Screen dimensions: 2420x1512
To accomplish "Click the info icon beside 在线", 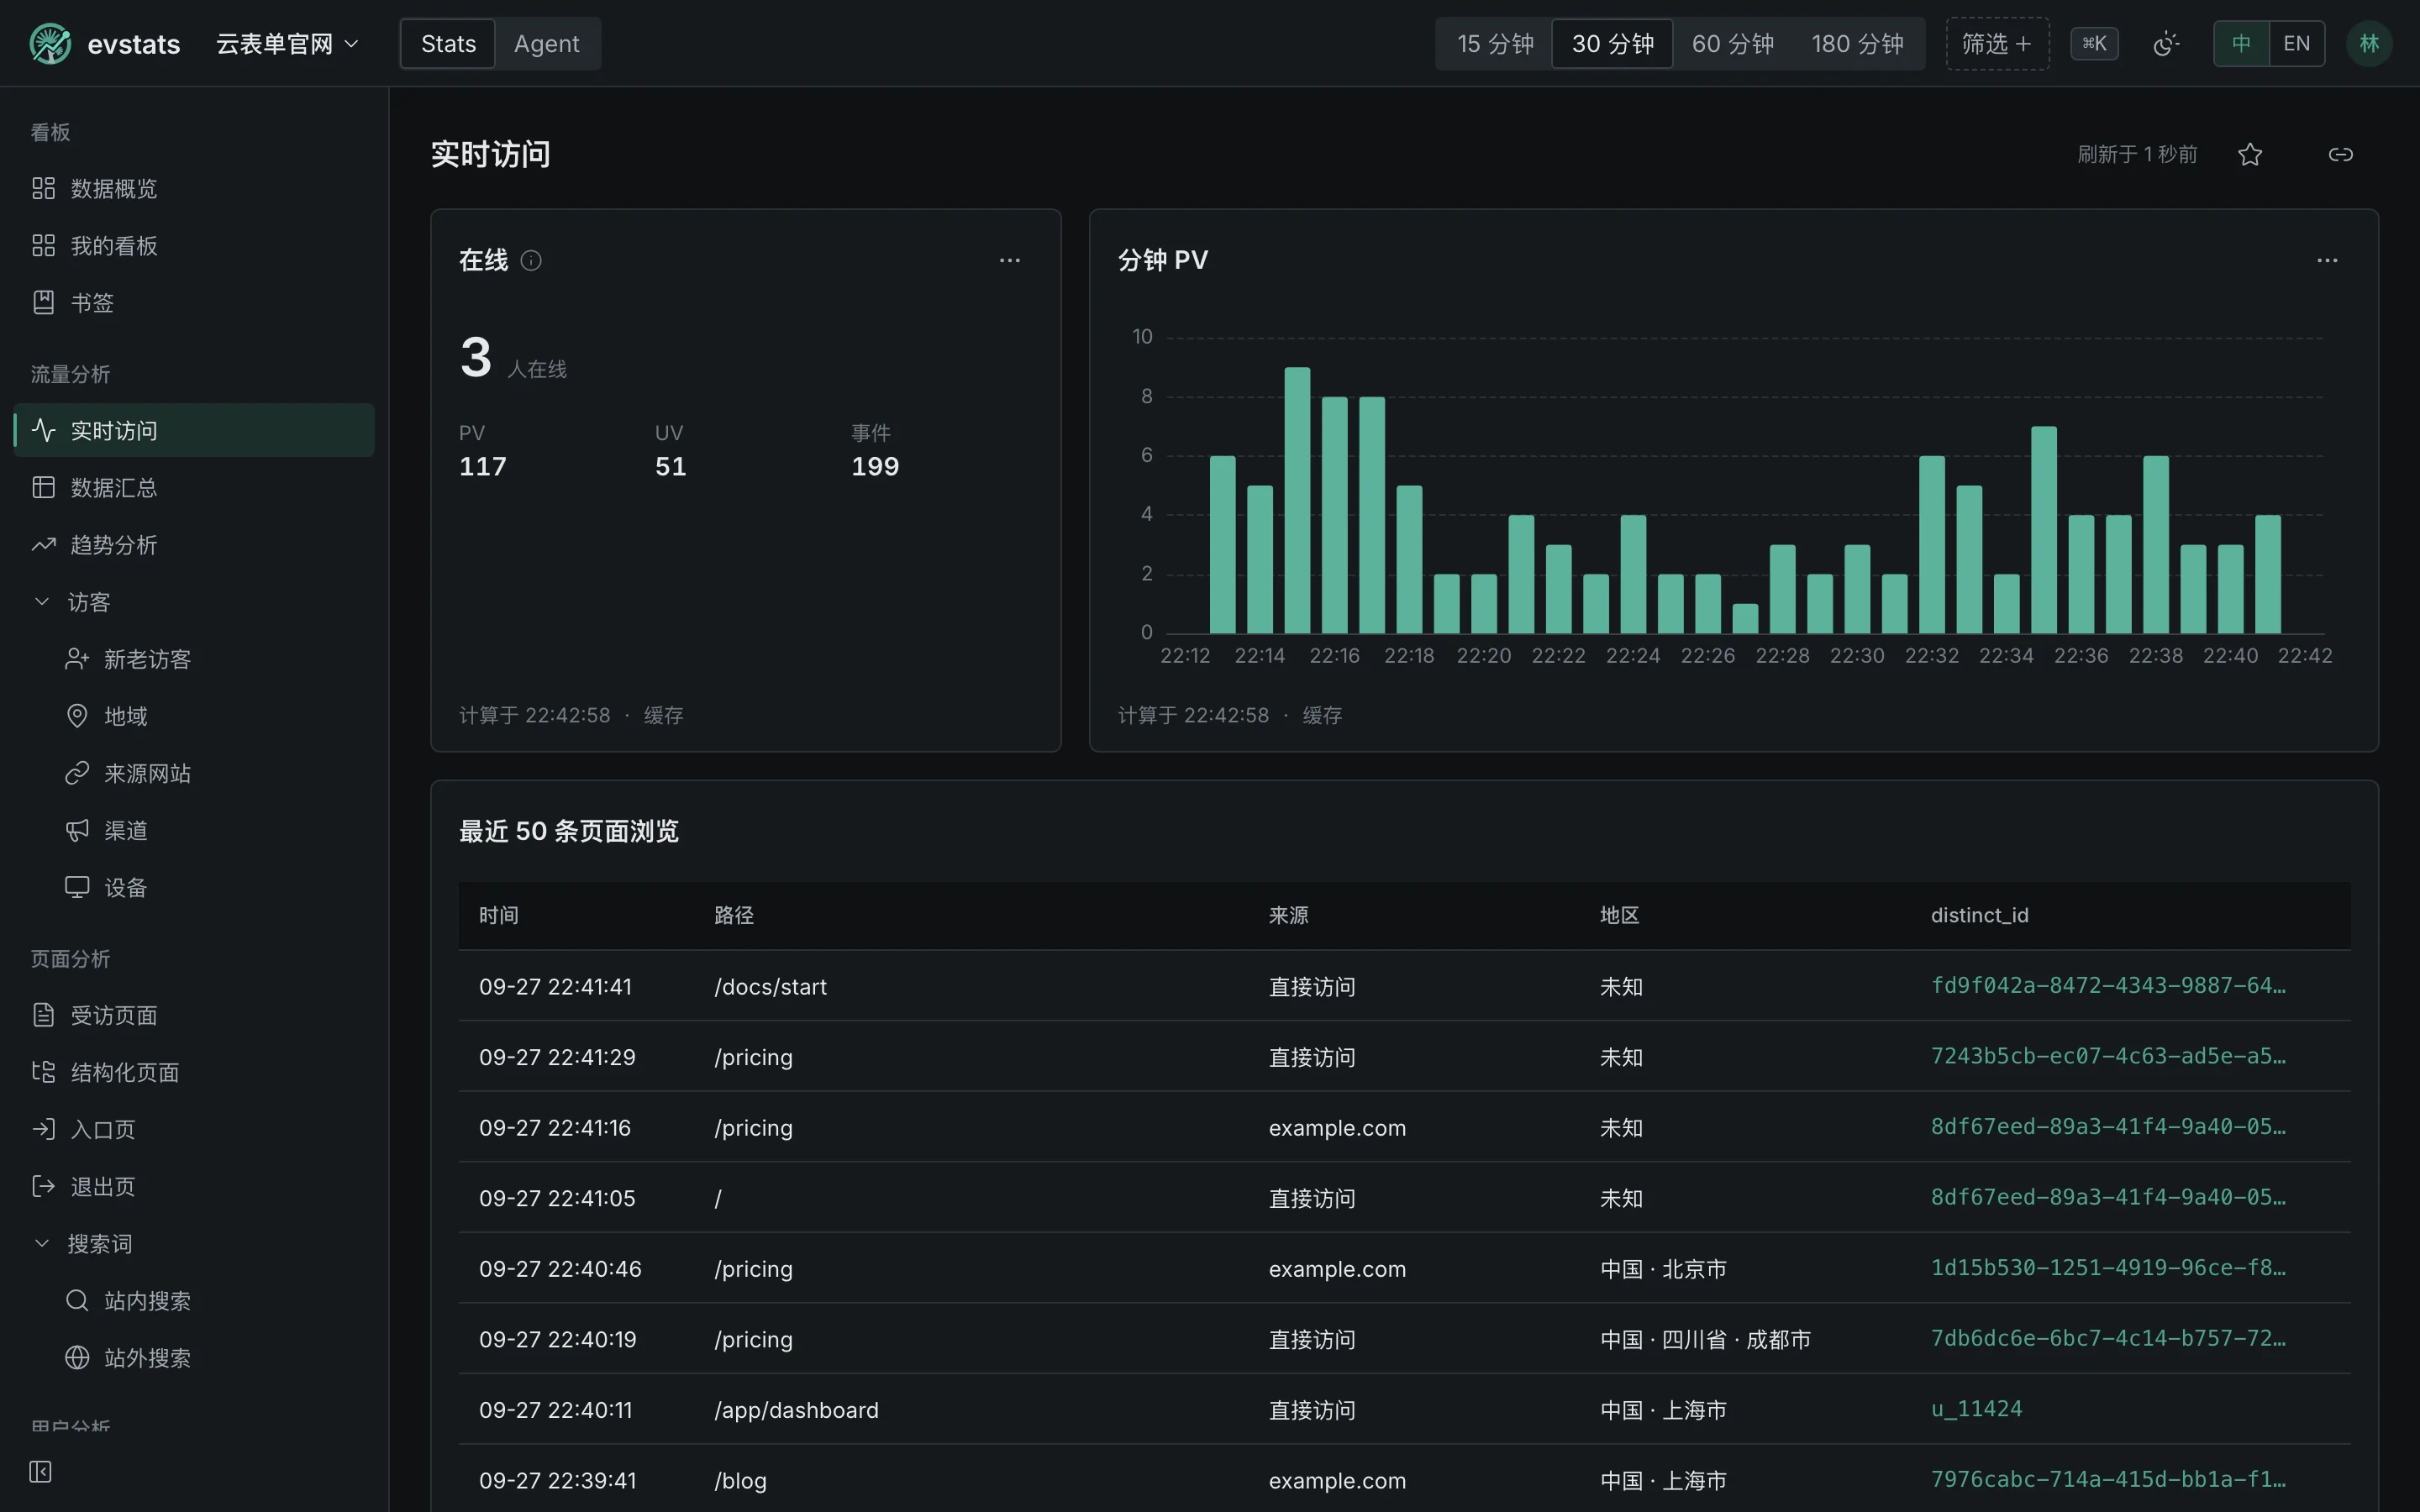I will (531, 261).
